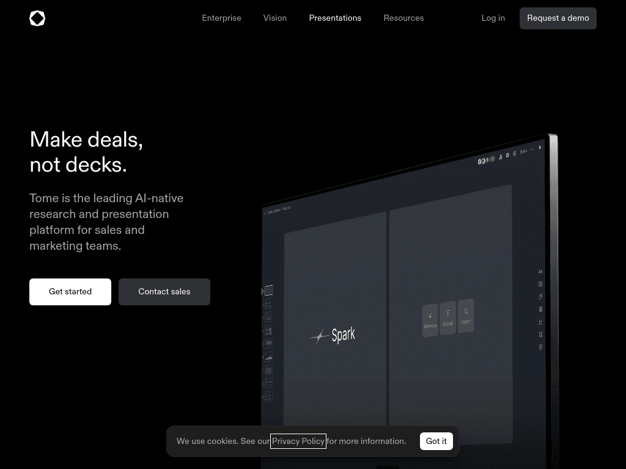Click the Log in link

[493, 18]
